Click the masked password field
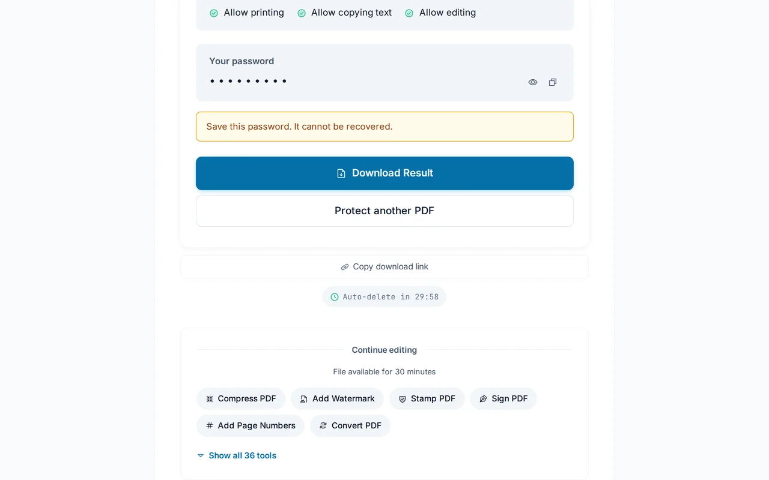769x480 pixels. 248,80
